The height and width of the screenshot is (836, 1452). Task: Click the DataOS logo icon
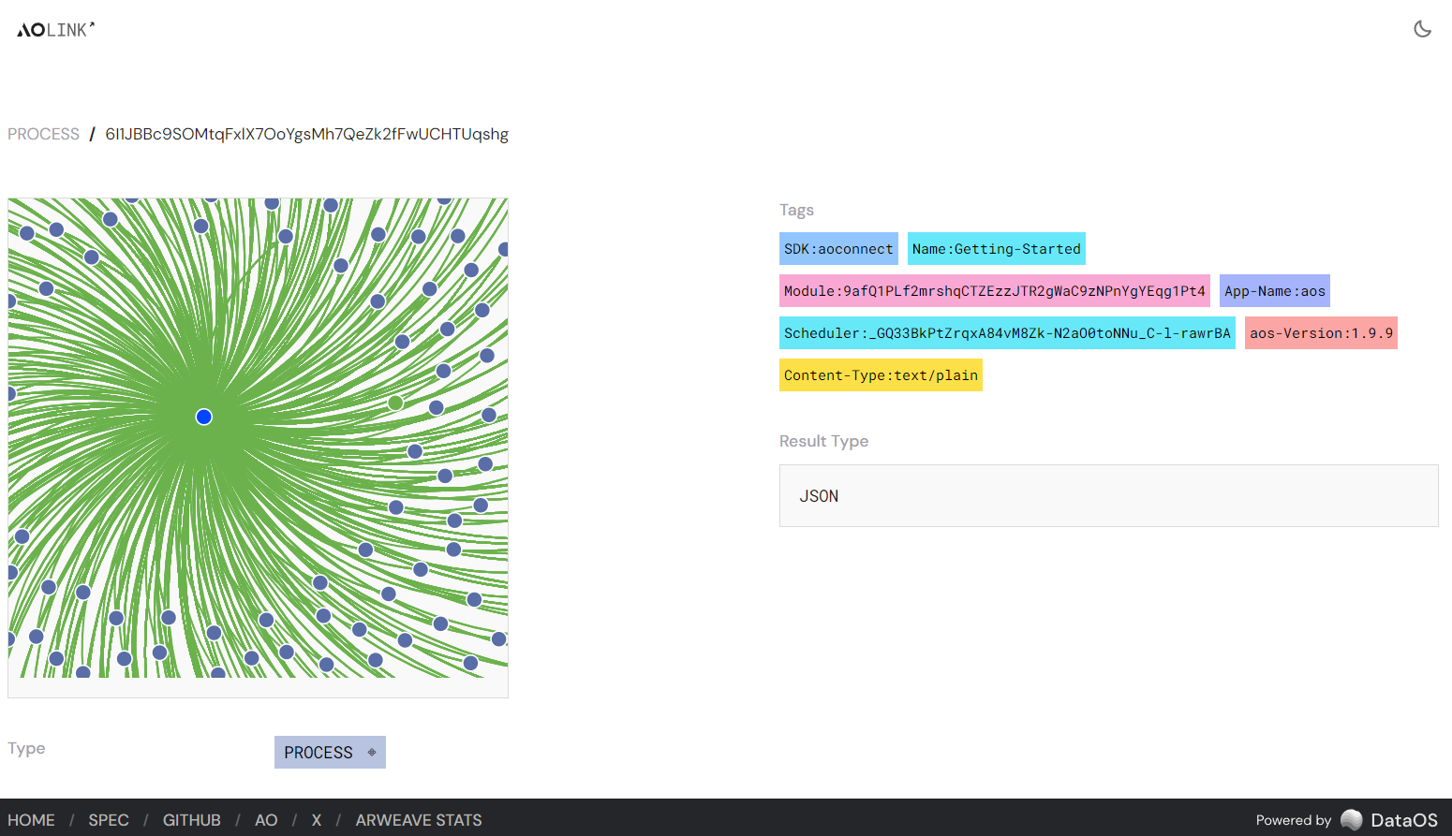[x=1351, y=820]
